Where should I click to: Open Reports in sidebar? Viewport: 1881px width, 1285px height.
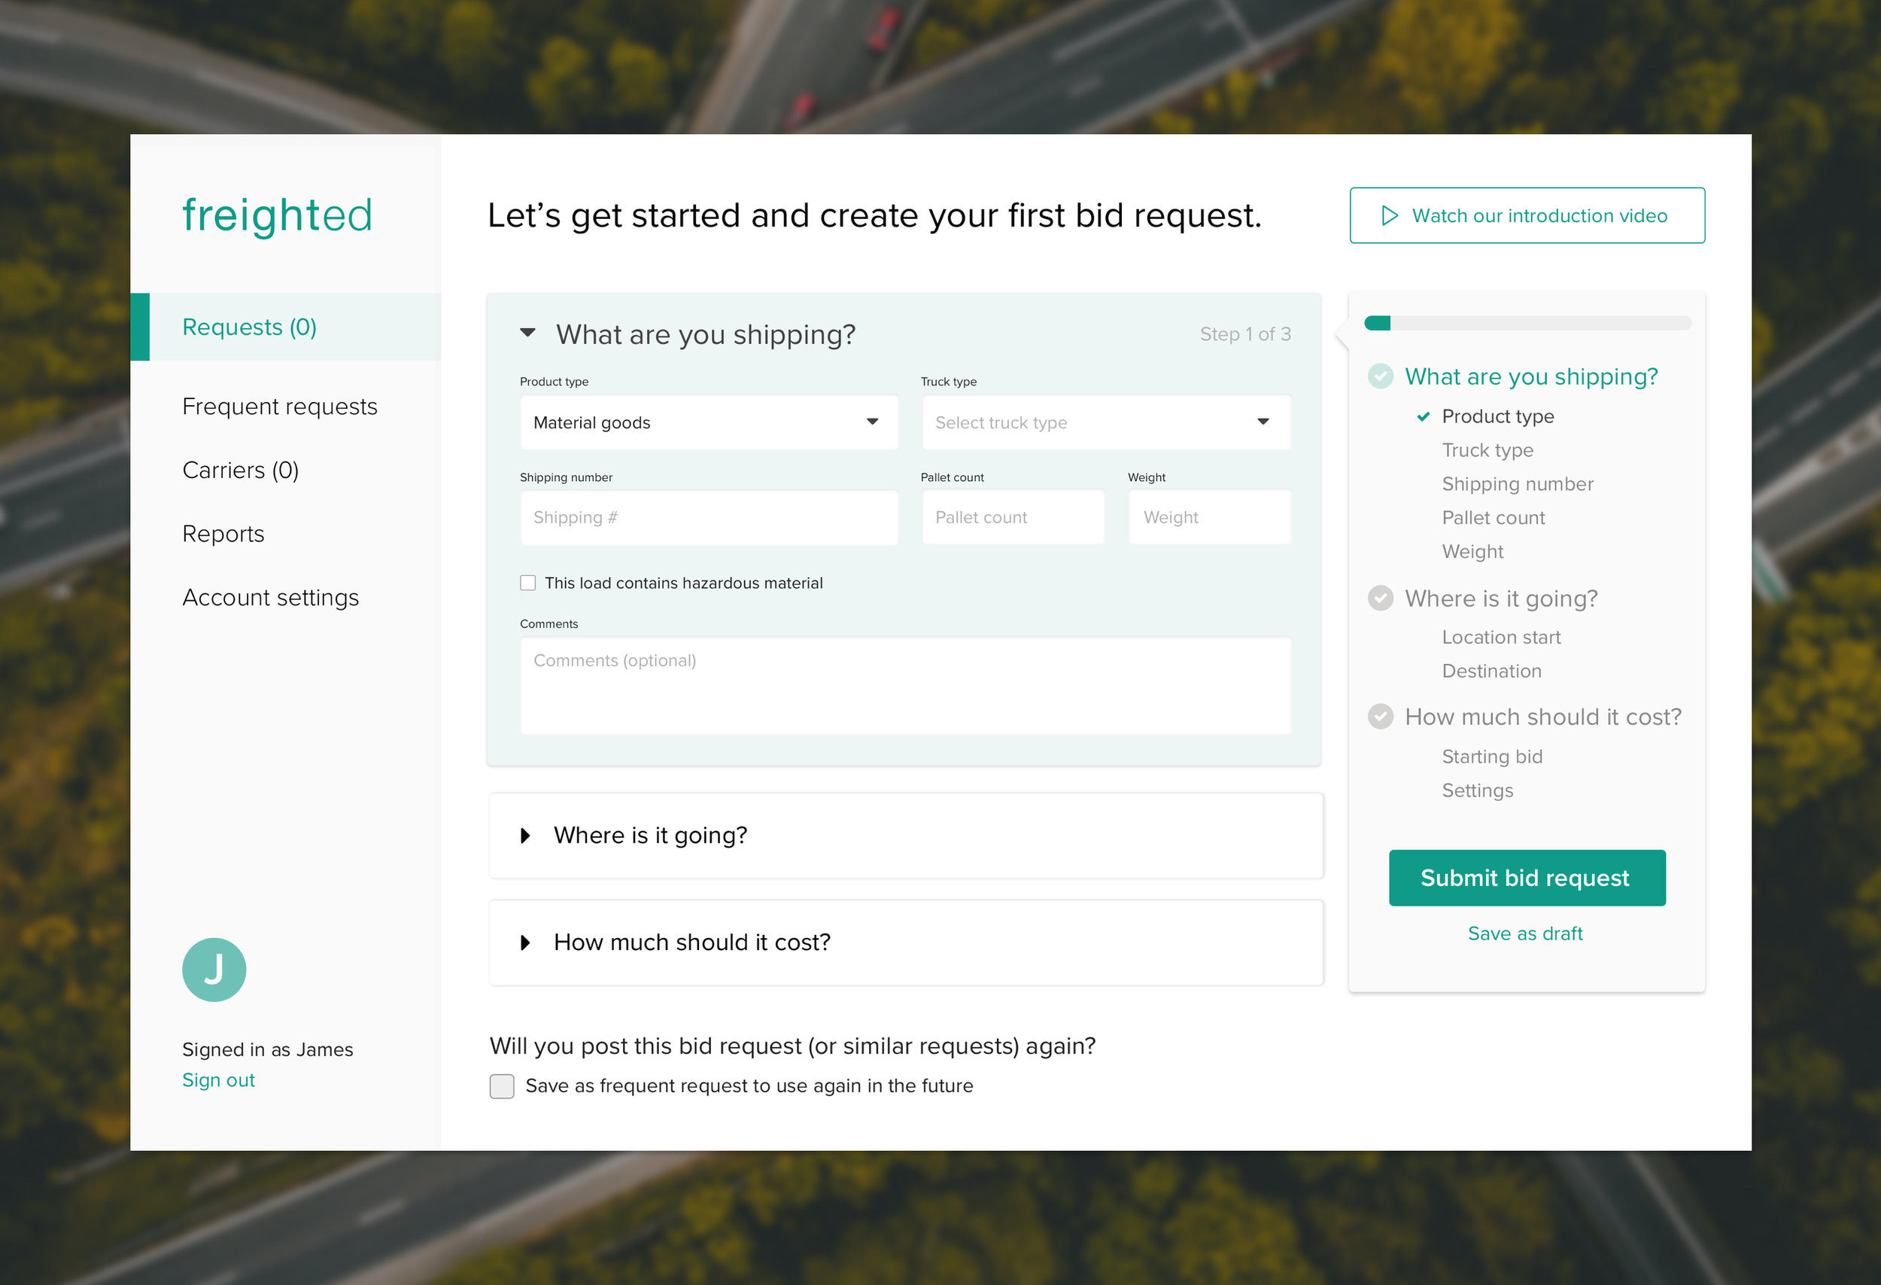(x=223, y=534)
